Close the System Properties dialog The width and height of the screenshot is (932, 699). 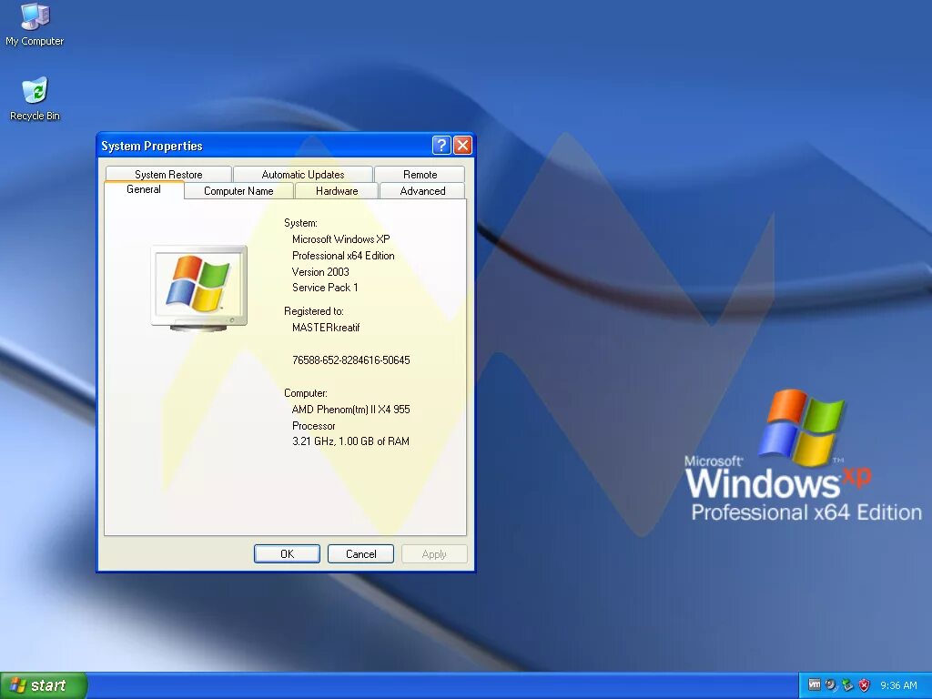point(462,146)
